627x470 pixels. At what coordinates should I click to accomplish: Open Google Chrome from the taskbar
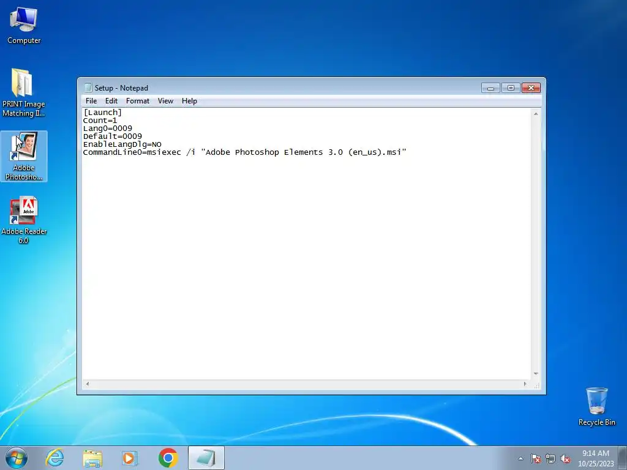coord(168,458)
